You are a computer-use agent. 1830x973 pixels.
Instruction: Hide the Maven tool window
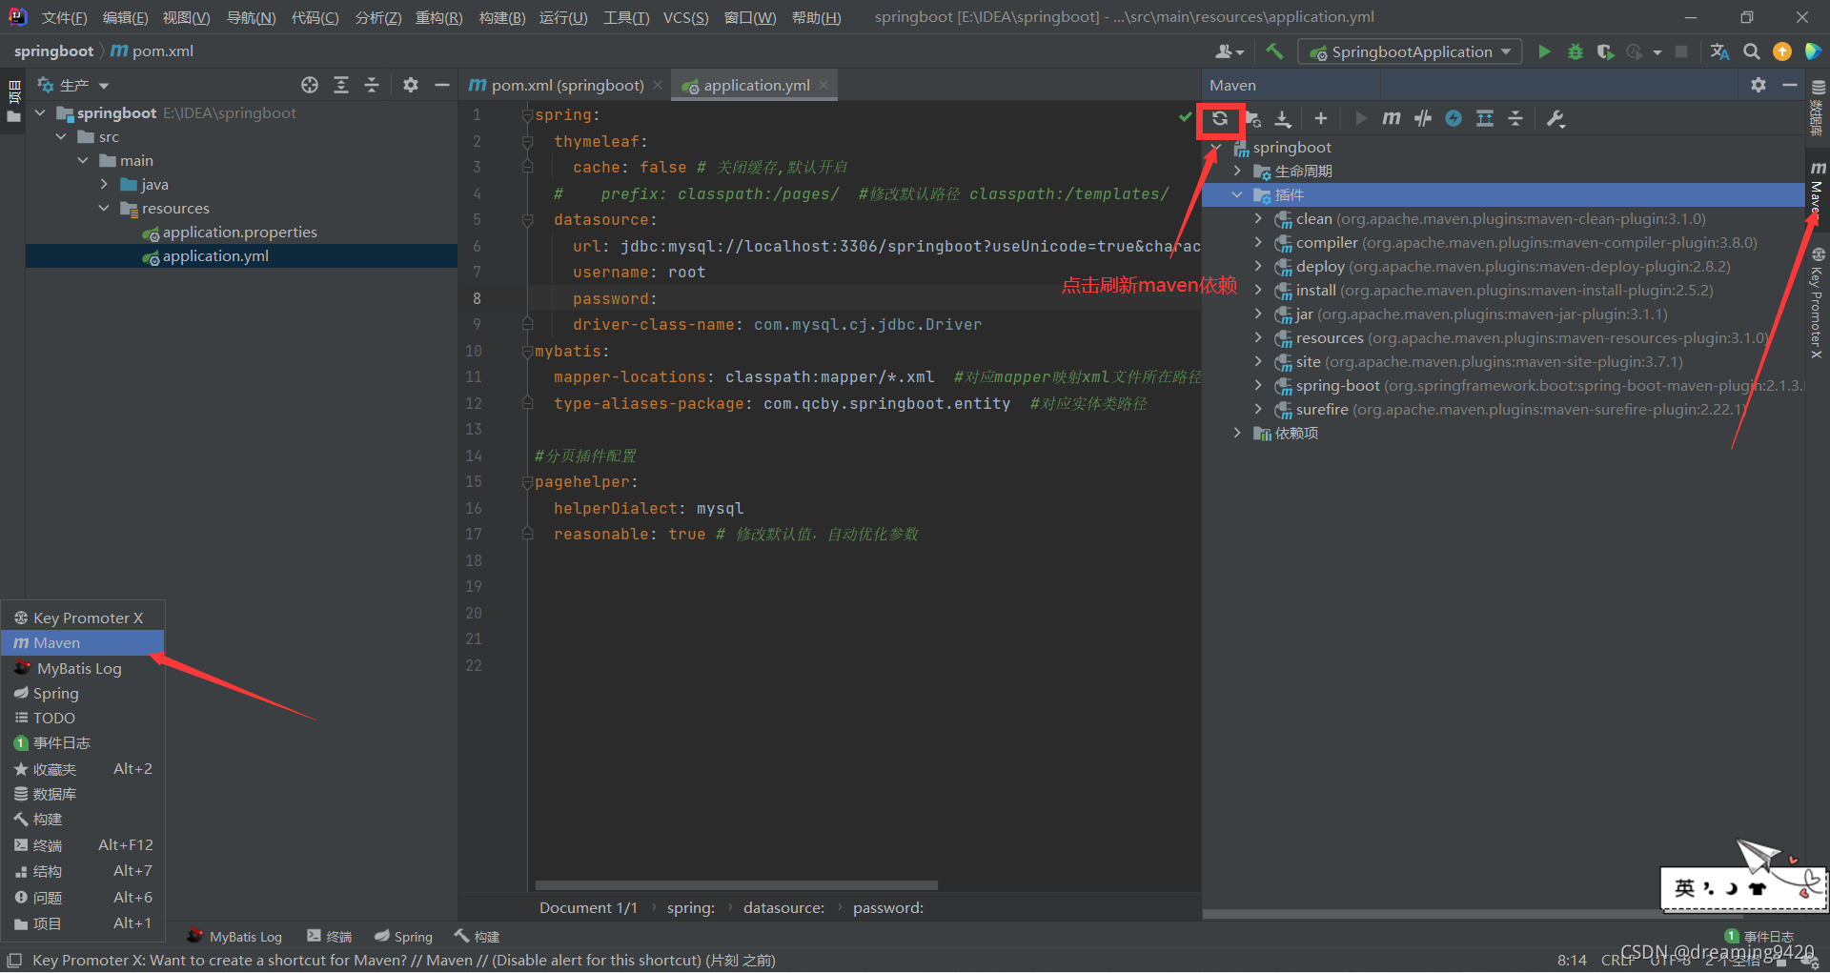[1790, 85]
